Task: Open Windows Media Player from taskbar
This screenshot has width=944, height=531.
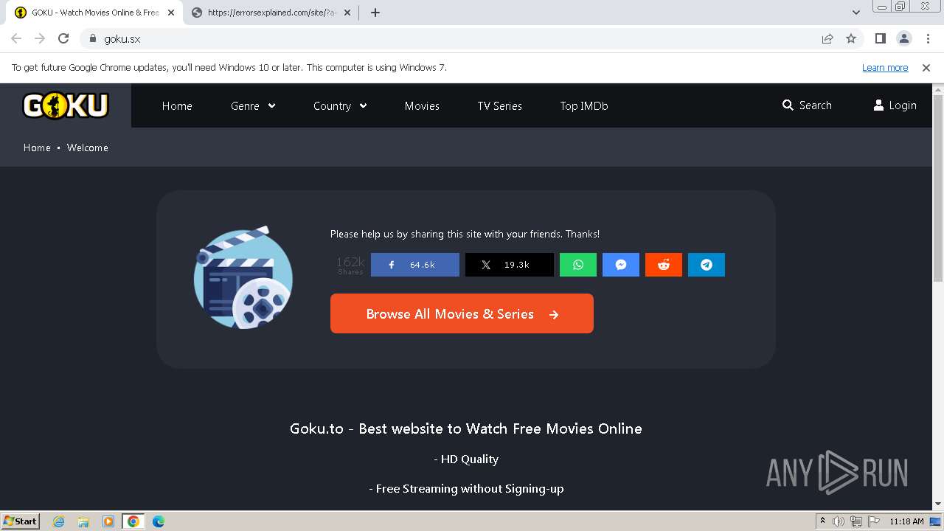Action: 108,521
